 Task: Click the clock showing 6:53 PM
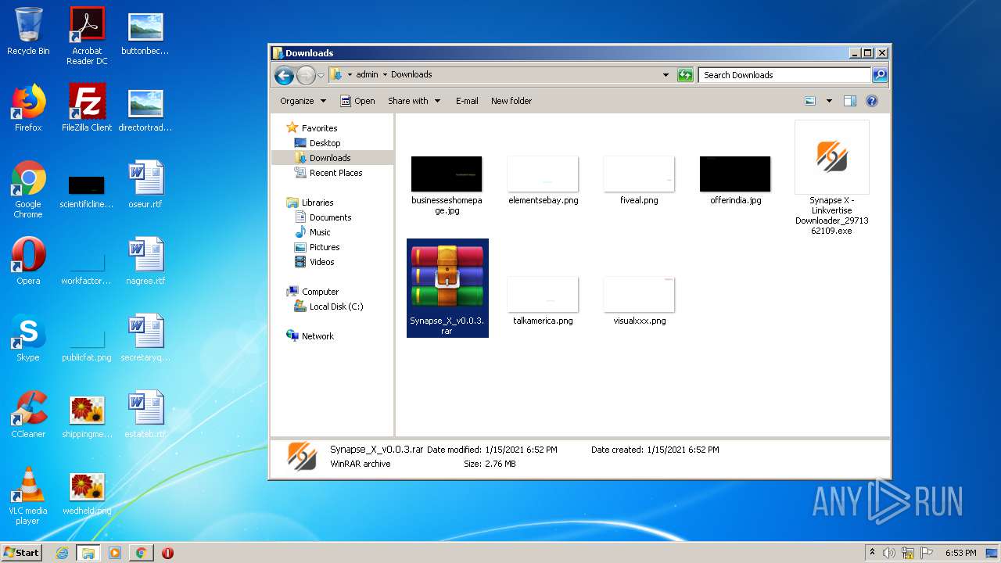pyautogui.click(x=960, y=553)
